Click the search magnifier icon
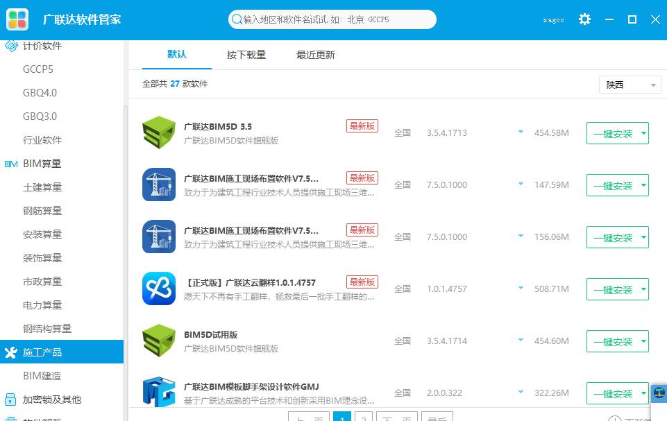This screenshot has width=667, height=421. click(x=236, y=19)
